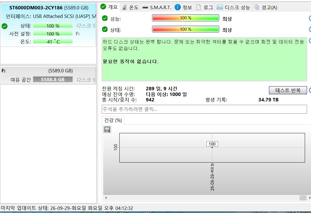This screenshot has height=213, width=311.
Task: Click the disk list 상태 100 % bar
Action: pyautogui.click(x=53, y=26)
